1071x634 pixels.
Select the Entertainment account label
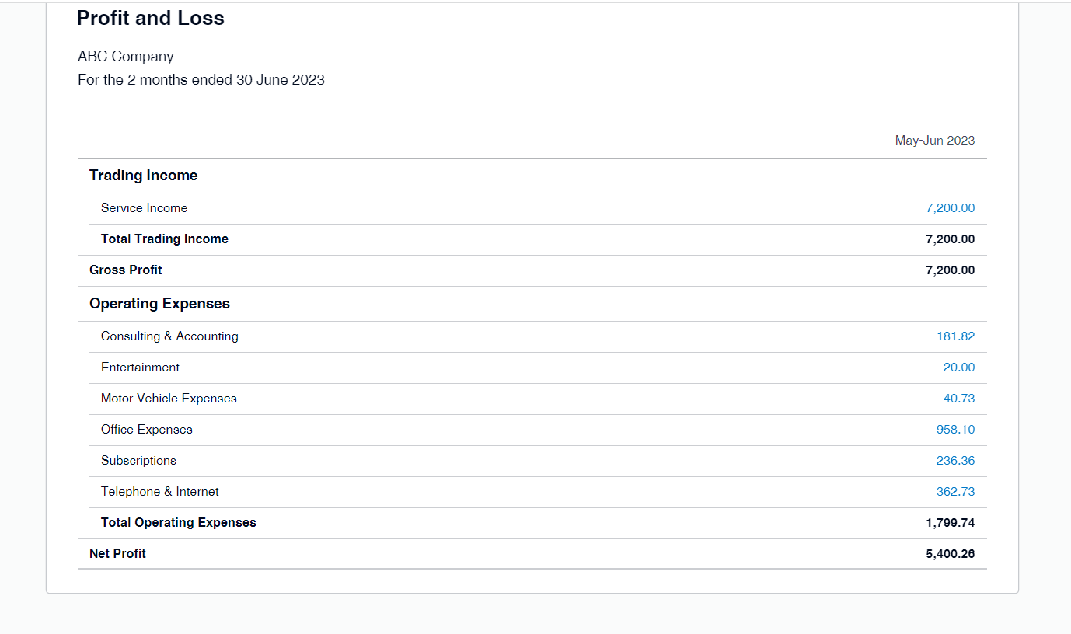[140, 368]
